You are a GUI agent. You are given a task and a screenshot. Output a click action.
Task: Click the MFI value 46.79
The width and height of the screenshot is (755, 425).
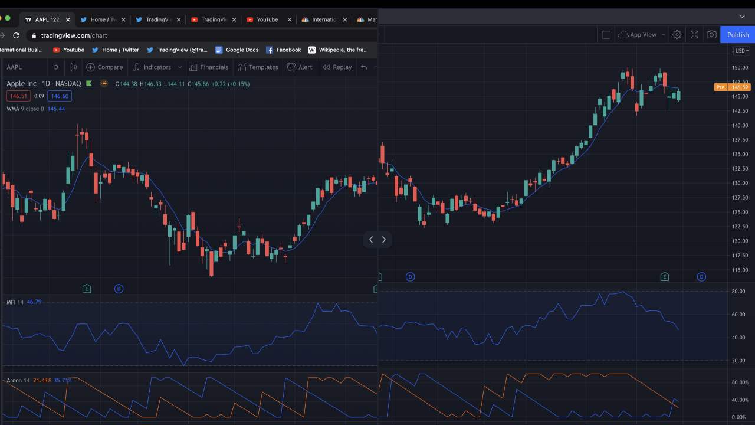(34, 302)
